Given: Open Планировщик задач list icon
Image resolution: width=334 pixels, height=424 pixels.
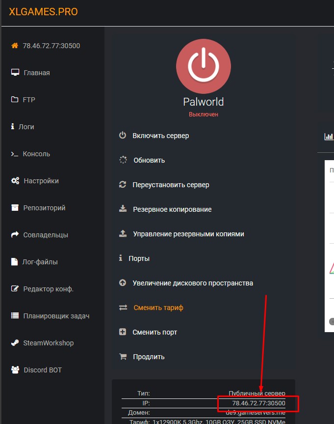Looking at the screenshot, I should 15,315.
